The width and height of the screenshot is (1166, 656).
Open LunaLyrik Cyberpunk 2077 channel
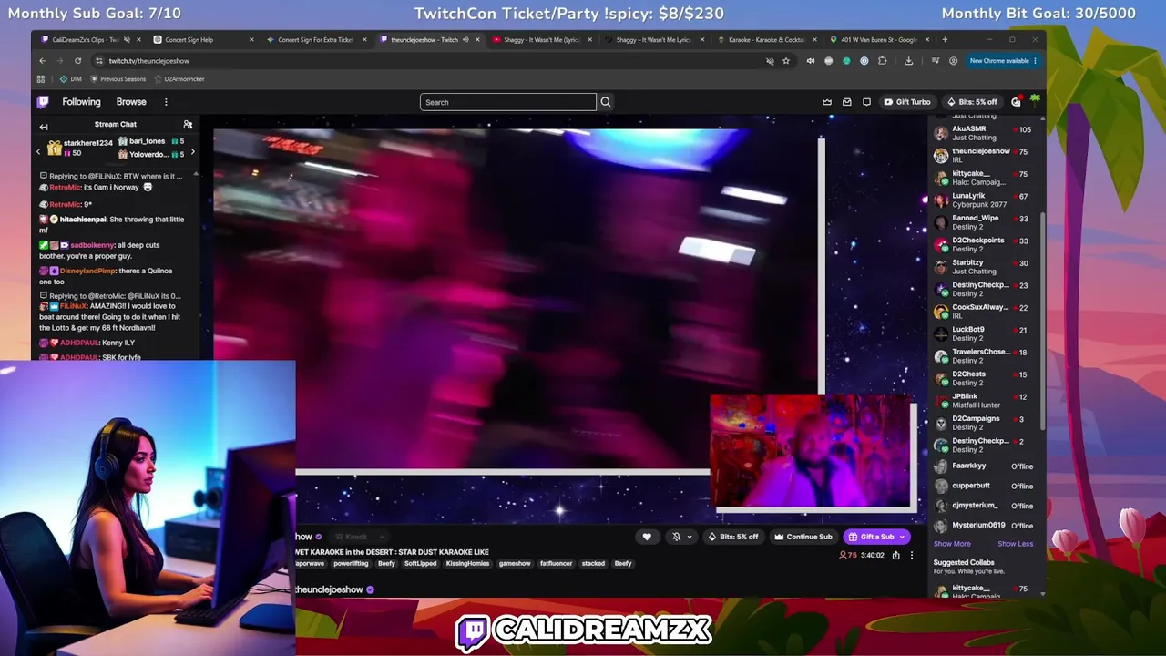pyautogui.click(x=986, y=200)
